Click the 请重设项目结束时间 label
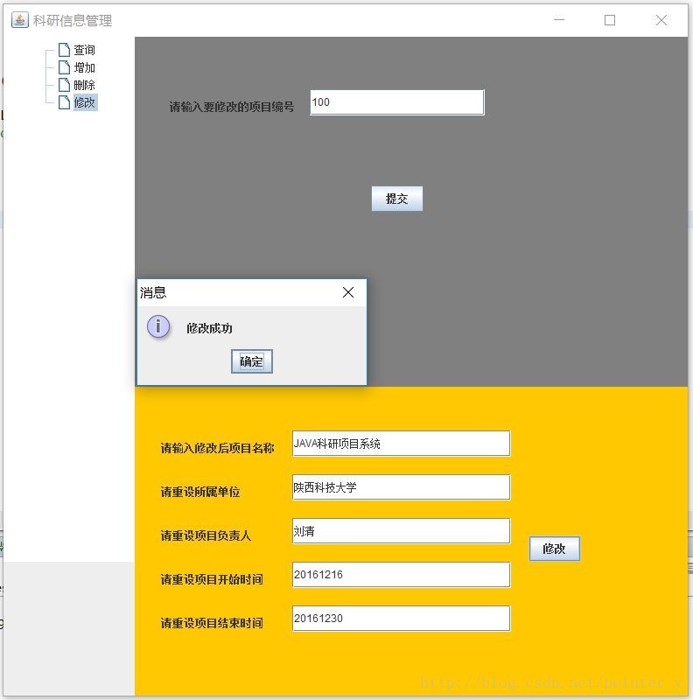Image resolution: width=693 pixels, height=700 pixels. pyautogui.click(x=212, y=623)
